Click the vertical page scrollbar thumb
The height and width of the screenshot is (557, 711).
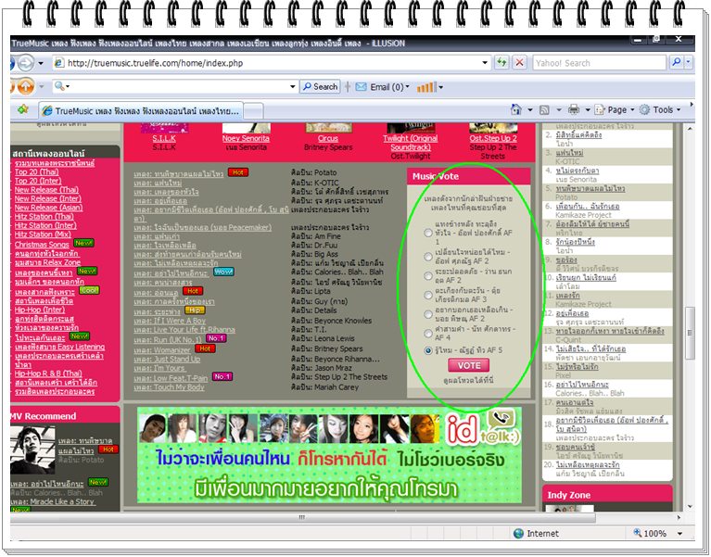coord(690,333)
